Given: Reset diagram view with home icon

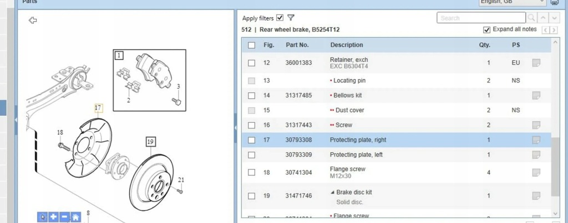Looking at the screenshot, I should click(x=75, y=217).
